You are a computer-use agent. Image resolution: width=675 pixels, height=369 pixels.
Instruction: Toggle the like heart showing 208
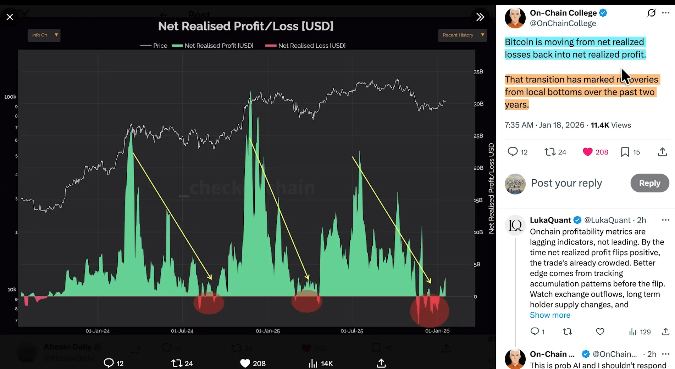tap(588, 152)
